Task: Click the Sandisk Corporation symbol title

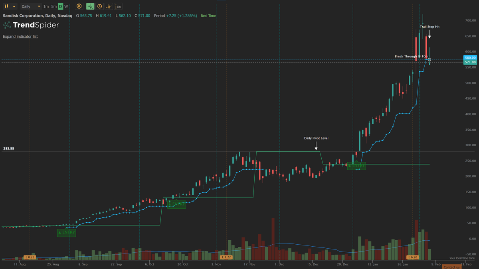Action: coord(38,16)
